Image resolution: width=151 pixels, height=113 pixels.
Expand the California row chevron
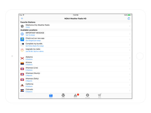coord(130,85)
